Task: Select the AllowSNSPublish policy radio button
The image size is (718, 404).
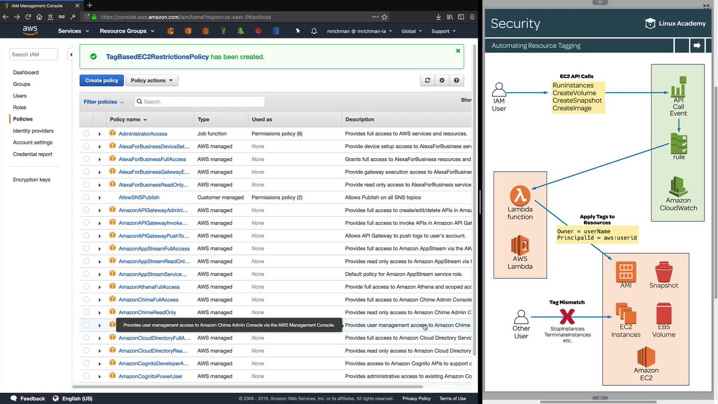Action: point(86,197)
